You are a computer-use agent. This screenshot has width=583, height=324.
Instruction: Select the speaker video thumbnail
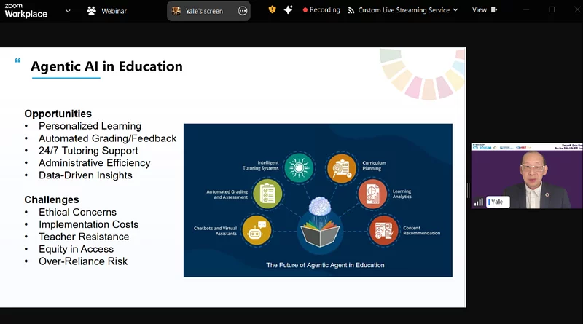526,175
